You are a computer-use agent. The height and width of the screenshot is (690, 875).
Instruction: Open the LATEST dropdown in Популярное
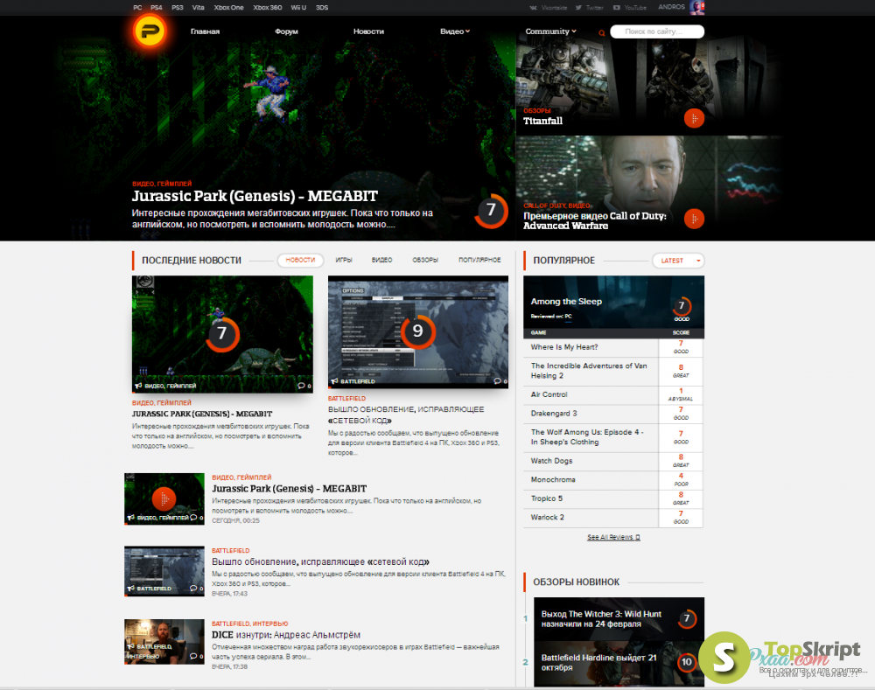click(678, 261)
